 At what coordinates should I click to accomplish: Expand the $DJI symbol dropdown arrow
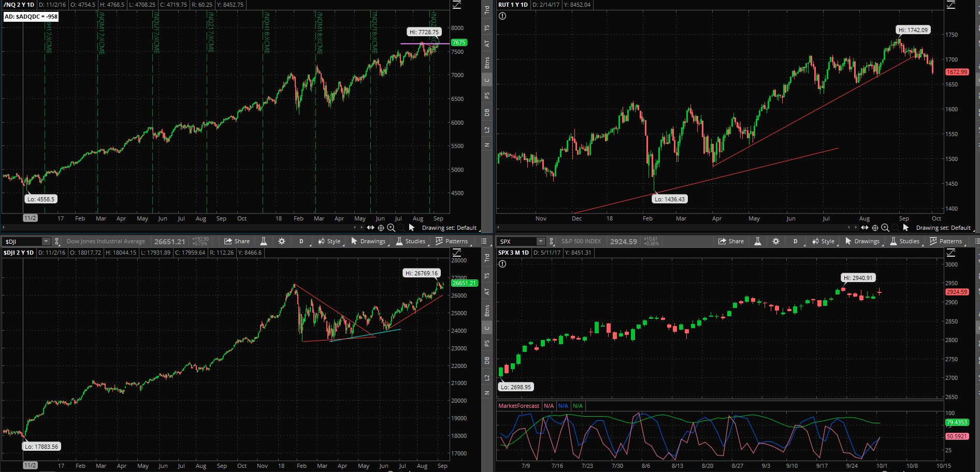(46, 241)
